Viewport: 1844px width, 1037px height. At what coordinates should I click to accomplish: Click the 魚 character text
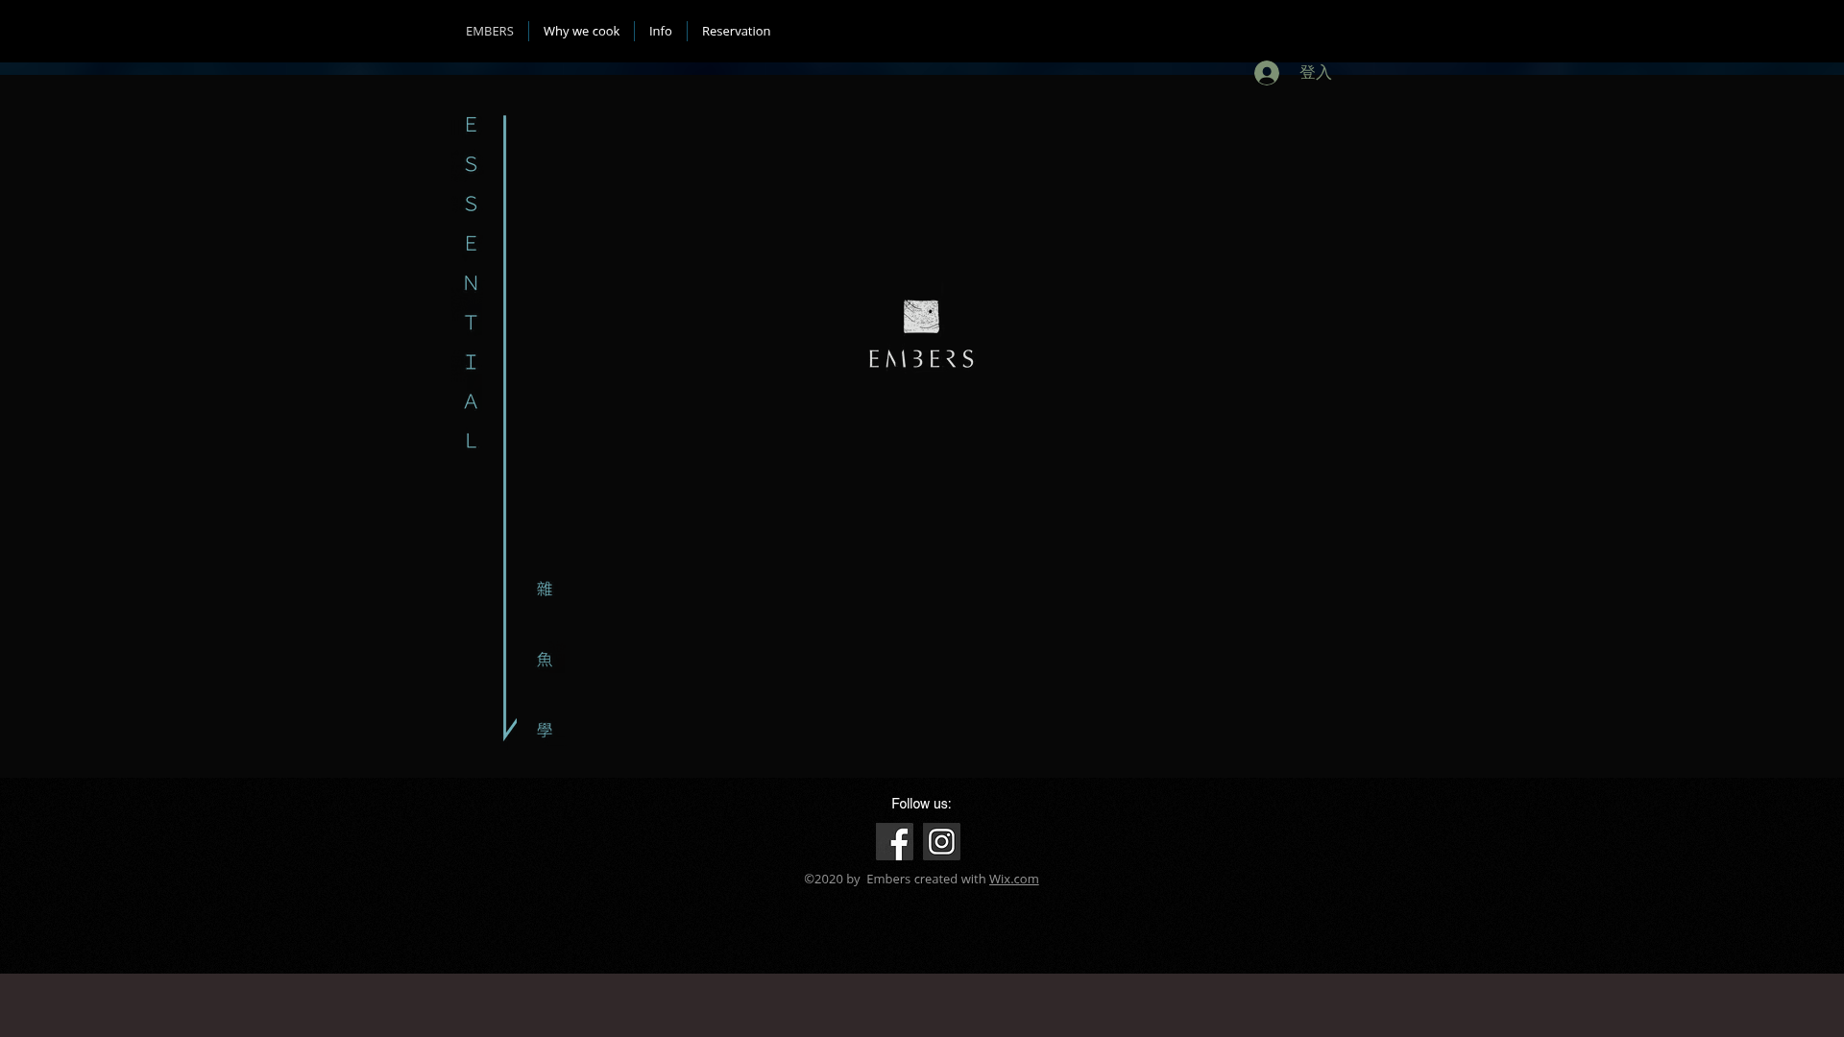(x=545, y=660)
